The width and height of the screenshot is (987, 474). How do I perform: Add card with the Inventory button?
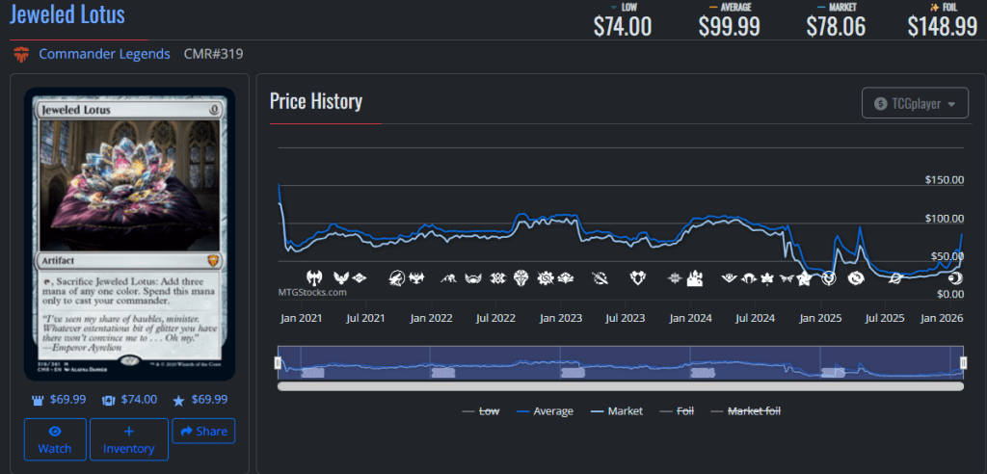click(128, 439)
